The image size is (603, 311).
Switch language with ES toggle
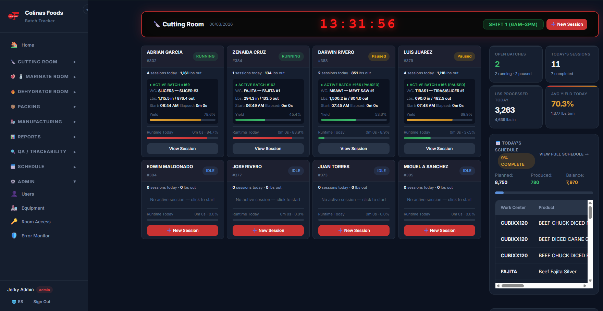point(17,302)
